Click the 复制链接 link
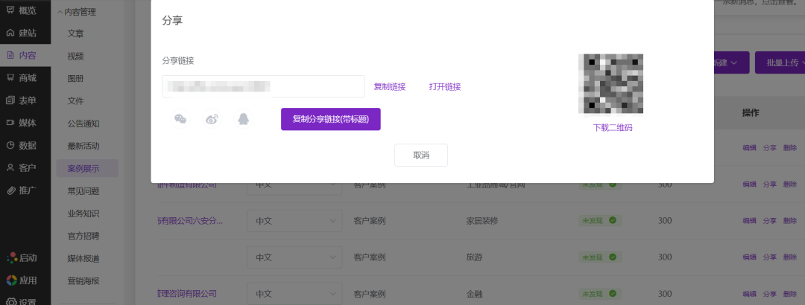805x305 pixels. [390, 86]
